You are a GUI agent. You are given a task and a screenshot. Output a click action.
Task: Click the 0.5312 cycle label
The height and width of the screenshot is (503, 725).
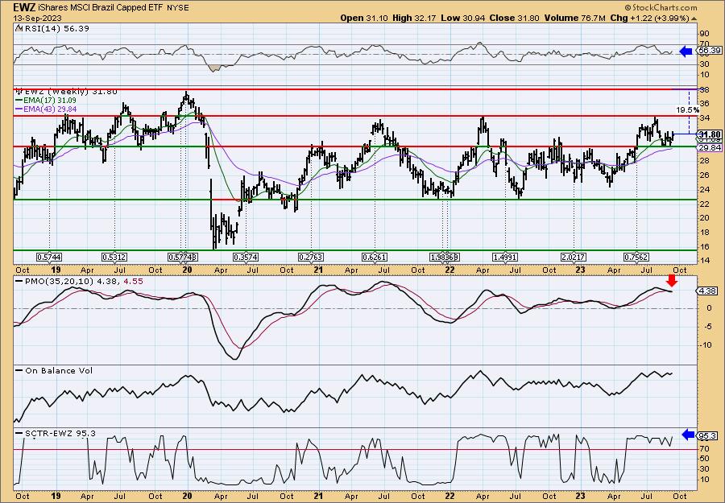click(x=114, y=257)
